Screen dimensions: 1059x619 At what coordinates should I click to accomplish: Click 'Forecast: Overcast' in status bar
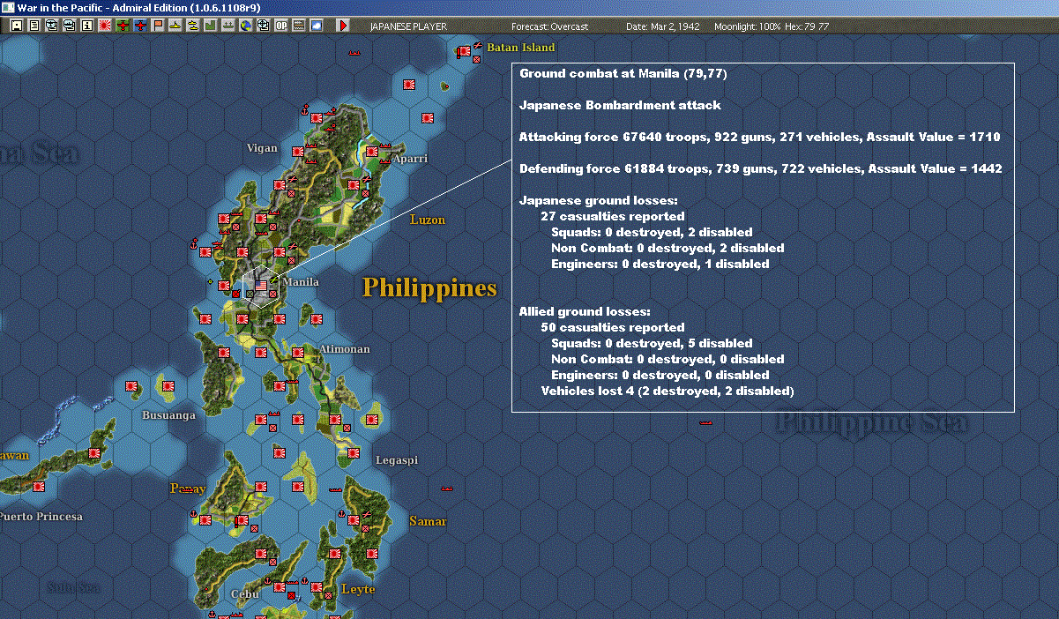549,26
